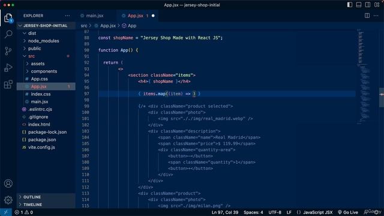Click line number 97 in gutter
The image size is (384, 216).
pyautogui.click(x=86, y=94)
